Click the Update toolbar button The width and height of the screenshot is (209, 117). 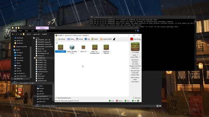pos(95,39)
